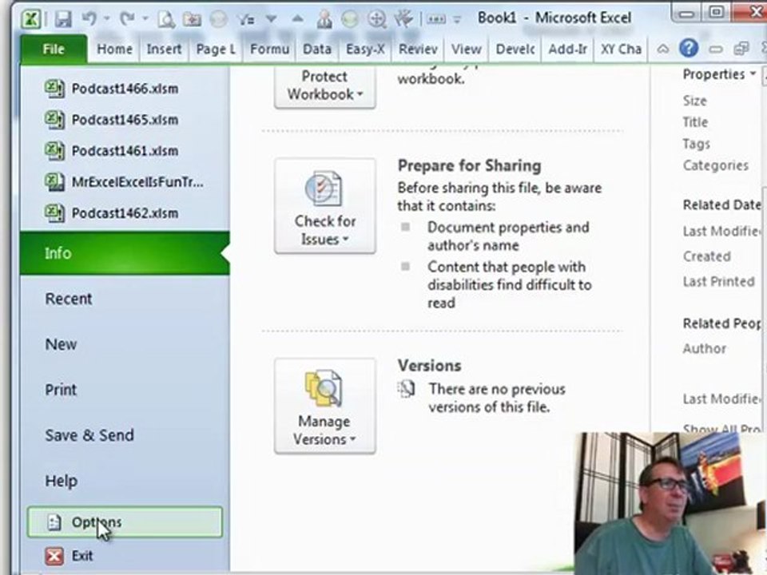Select Recent in the backstage menu
The image size is (767, 575).
pyautogui.click(x=125, y=299)
